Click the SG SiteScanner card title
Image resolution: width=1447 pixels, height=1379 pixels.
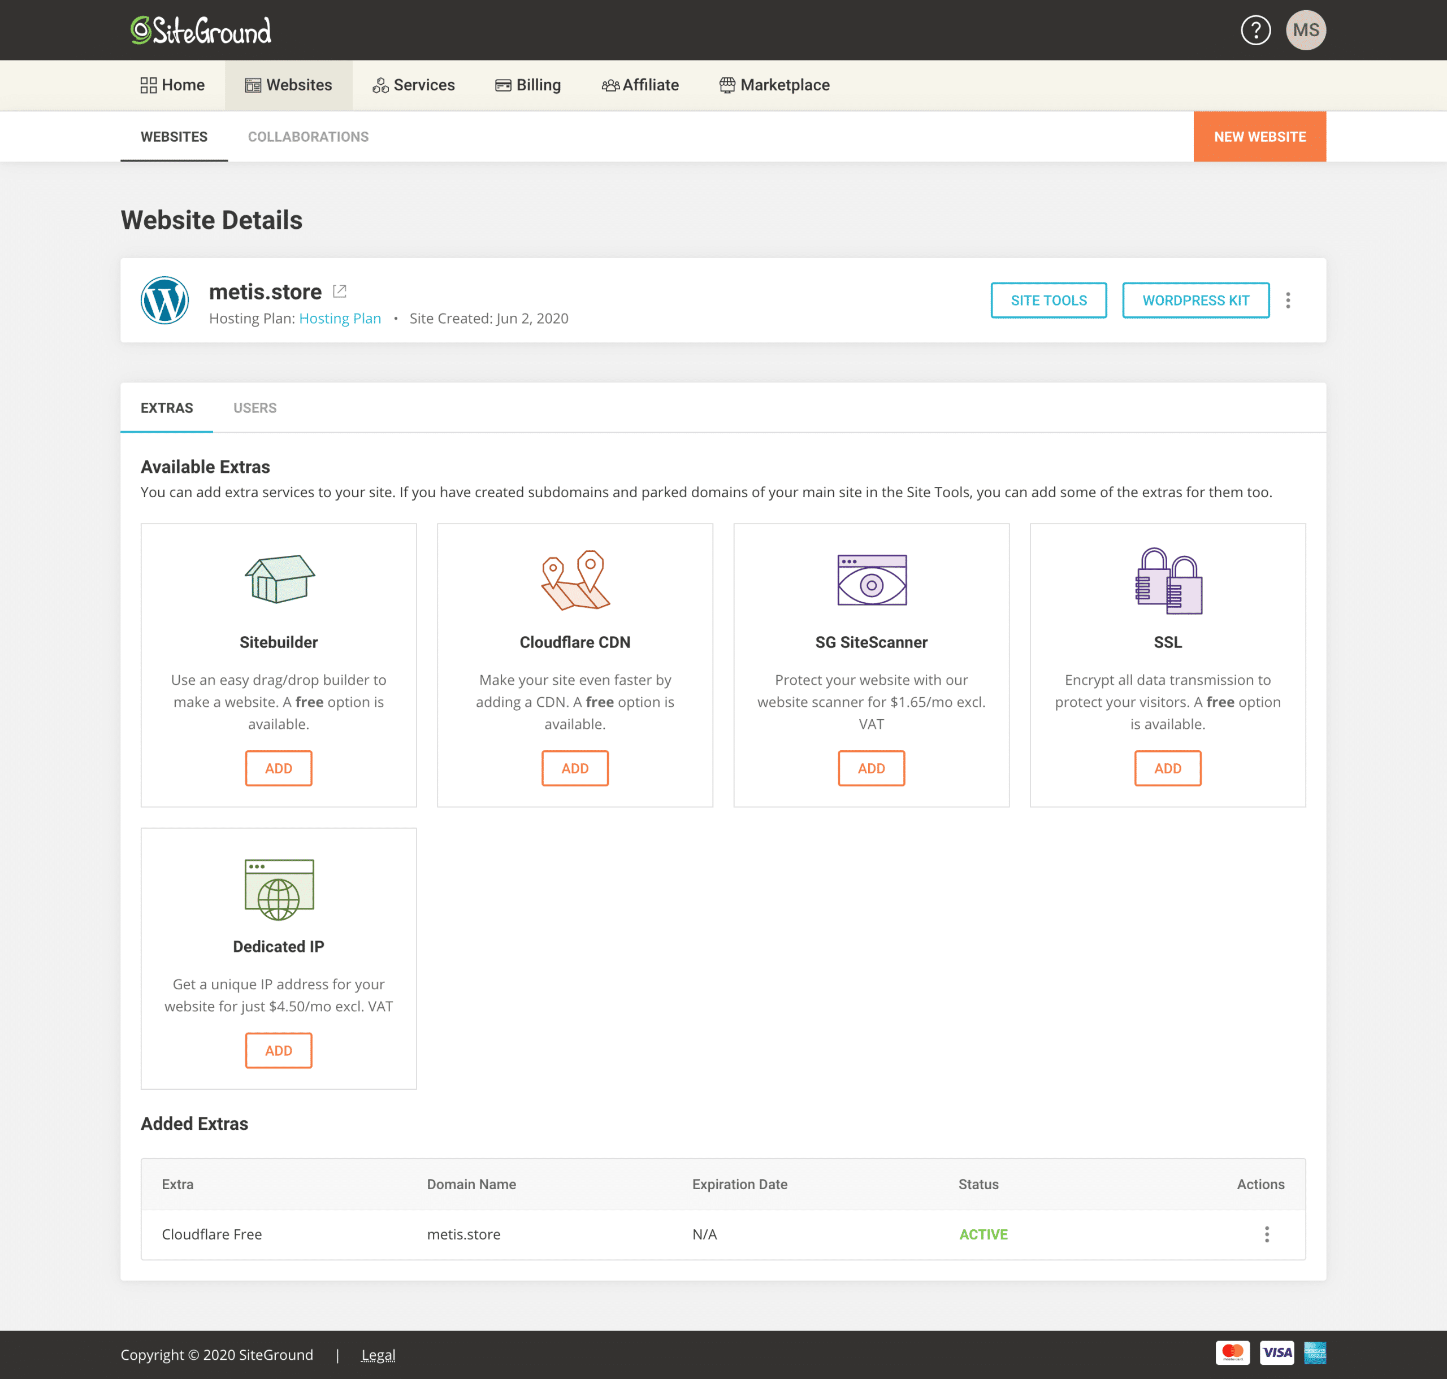click(872, 642)
